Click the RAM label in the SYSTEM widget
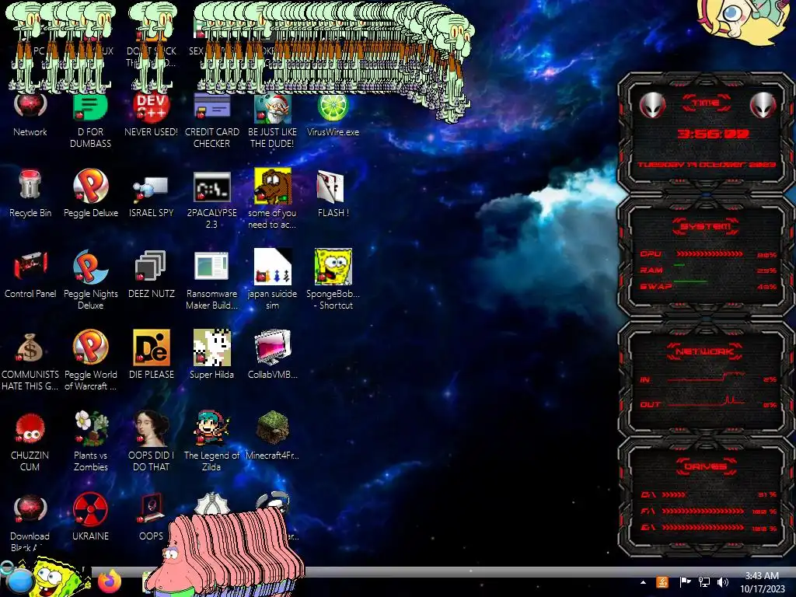This screenshot has width=796, height=597. point(651,270)
